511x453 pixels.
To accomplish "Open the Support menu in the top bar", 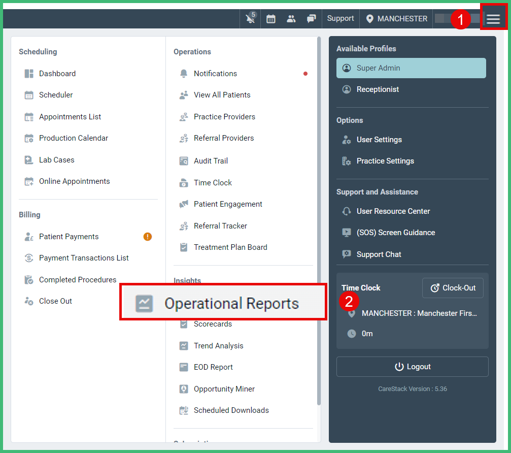I will pos(340,18).
